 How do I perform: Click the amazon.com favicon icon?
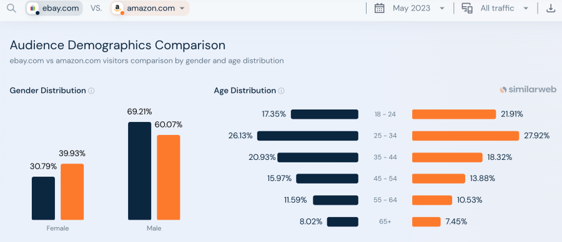[x=117, y=8]
